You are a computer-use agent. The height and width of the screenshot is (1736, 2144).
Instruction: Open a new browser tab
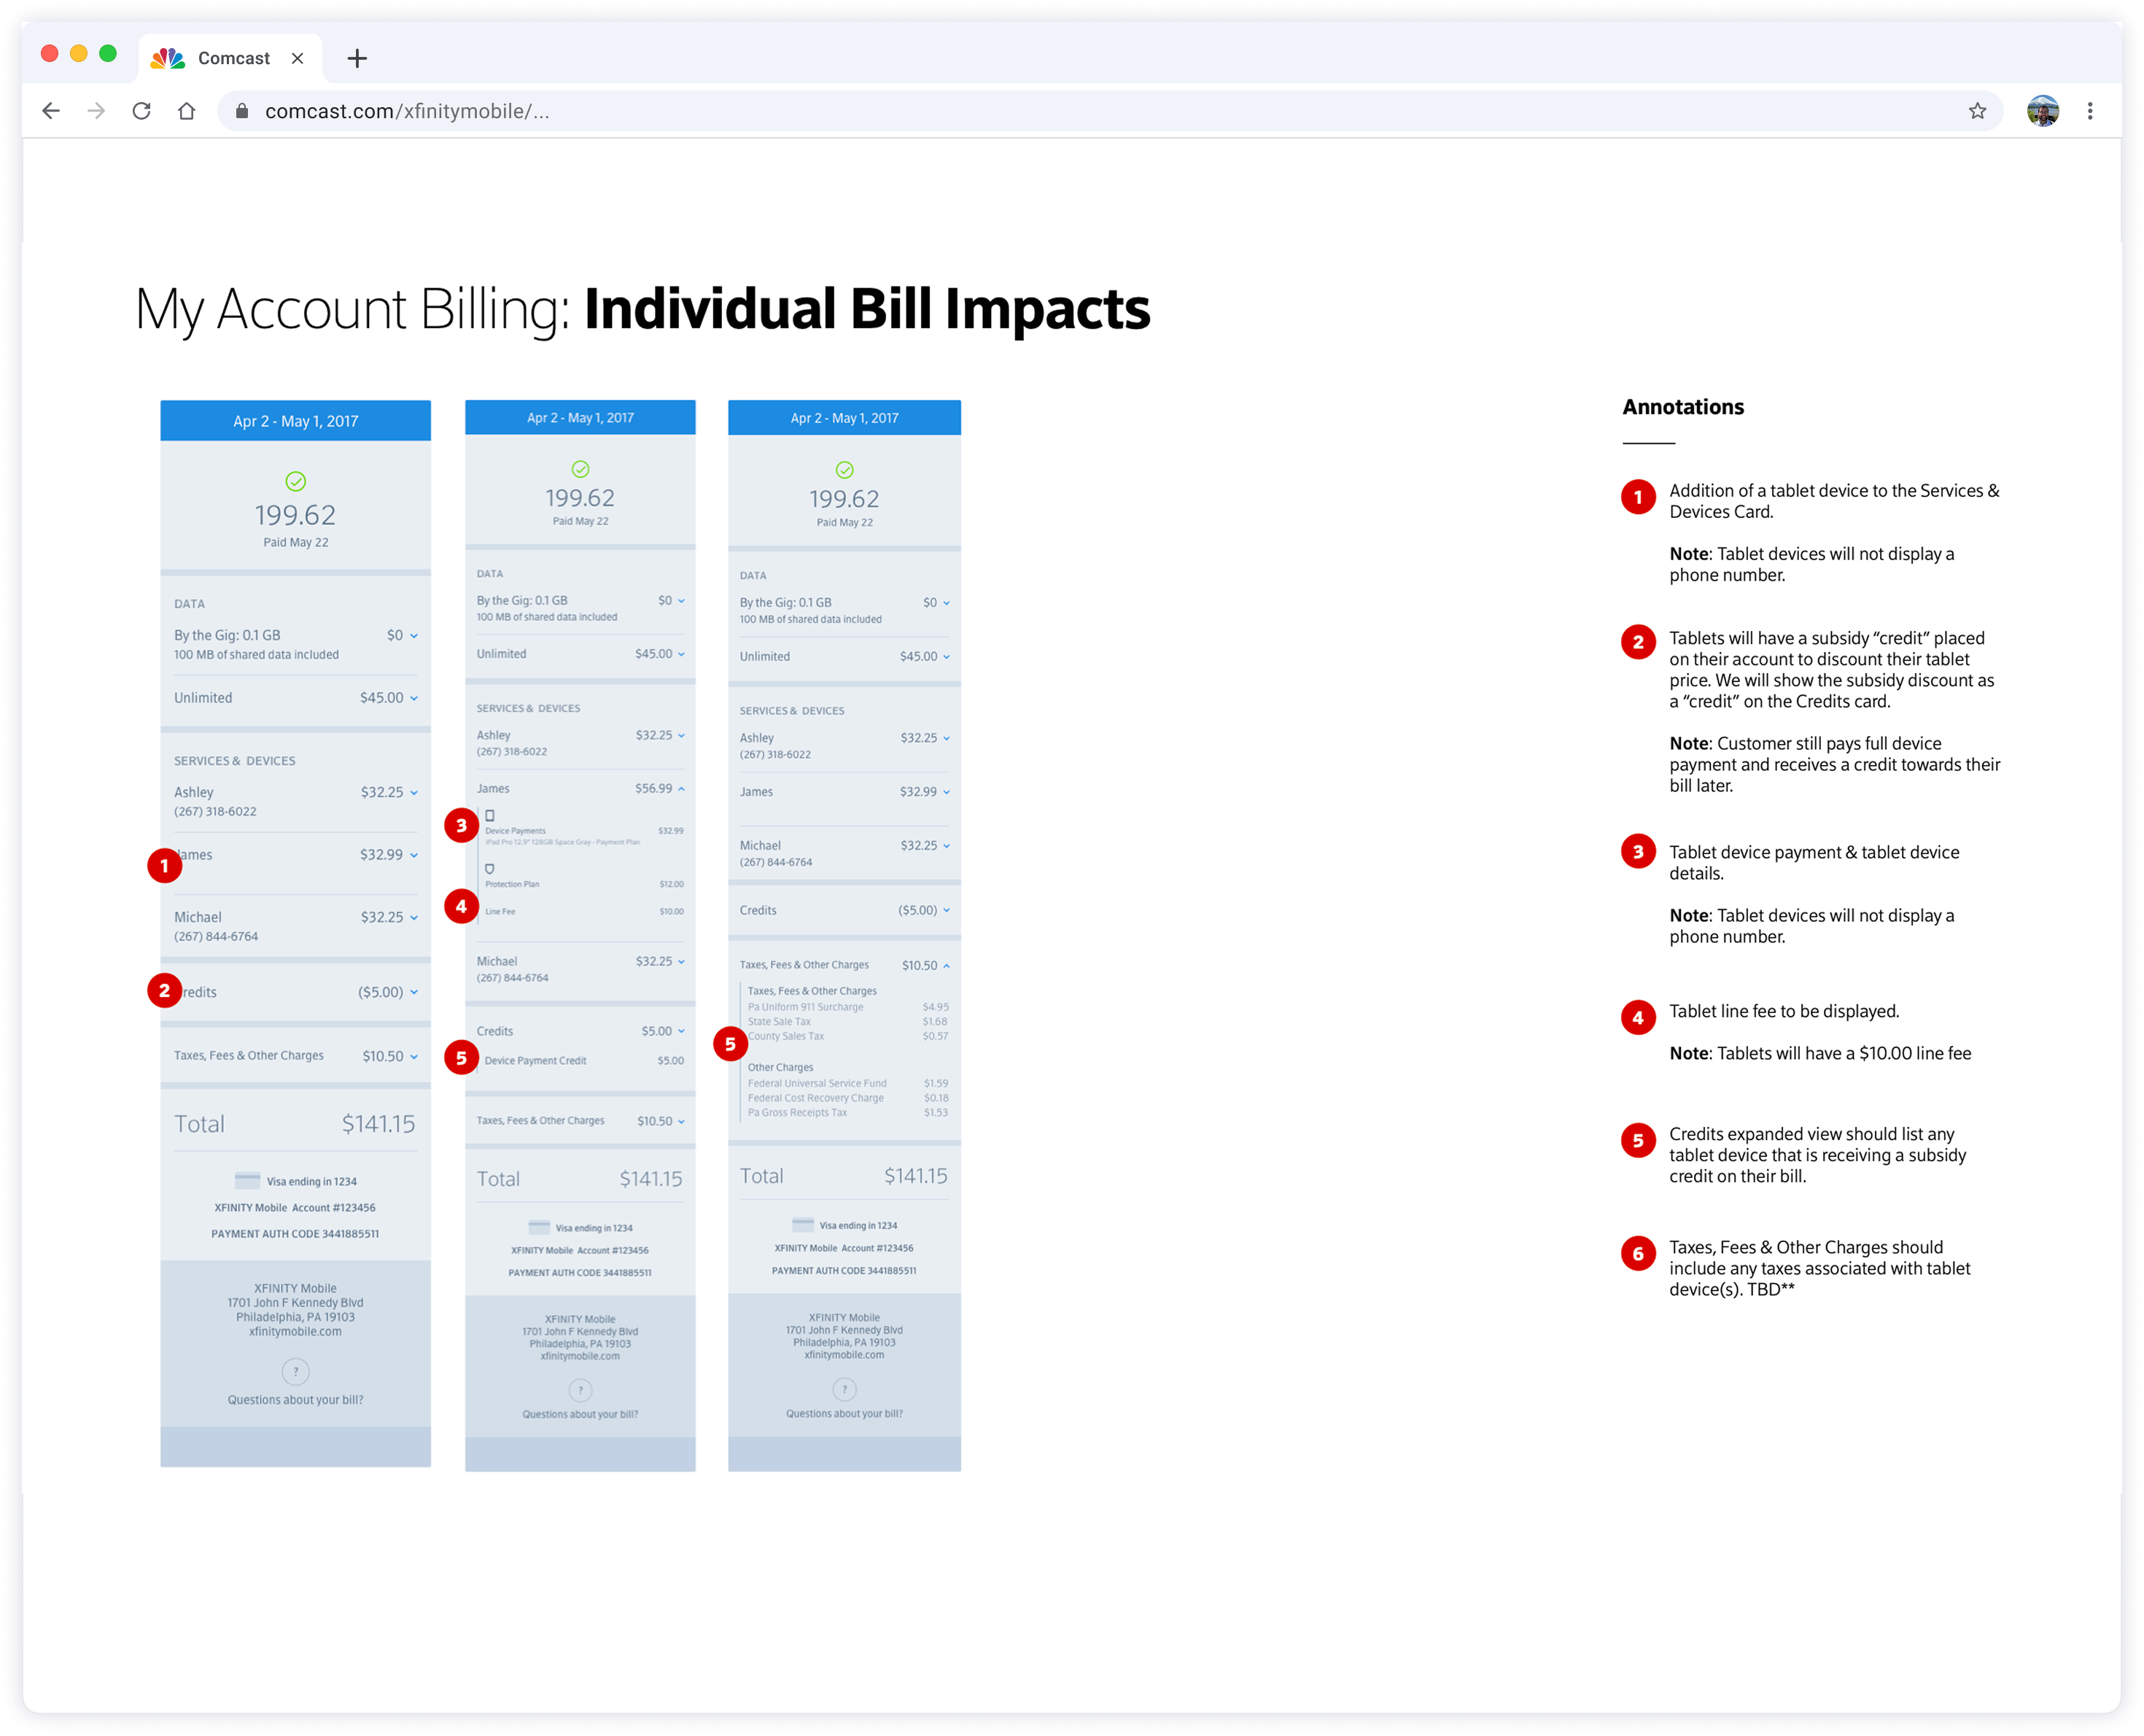[x=357, y=59]
